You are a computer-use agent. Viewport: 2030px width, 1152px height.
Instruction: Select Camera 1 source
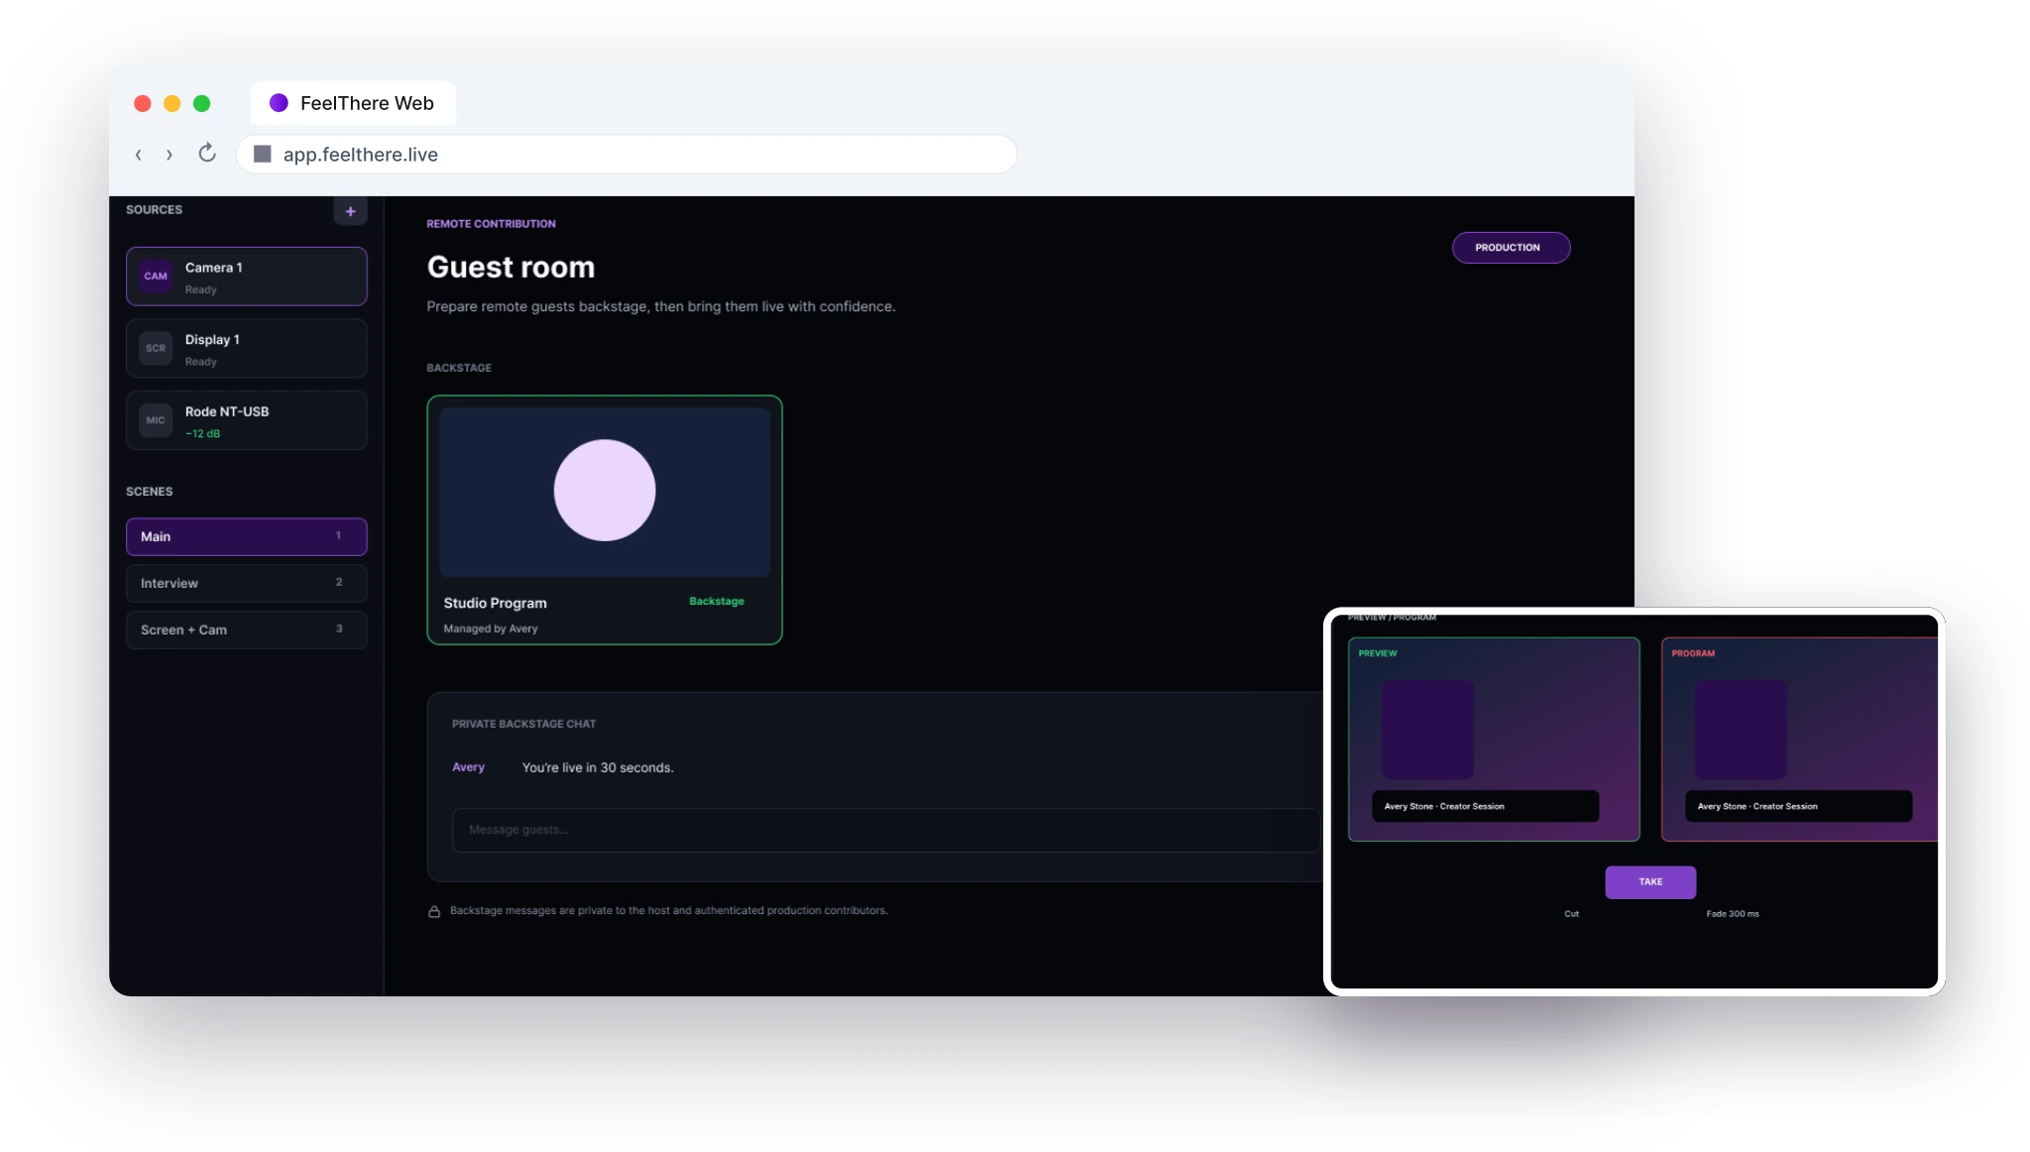[x=247, y=277]
